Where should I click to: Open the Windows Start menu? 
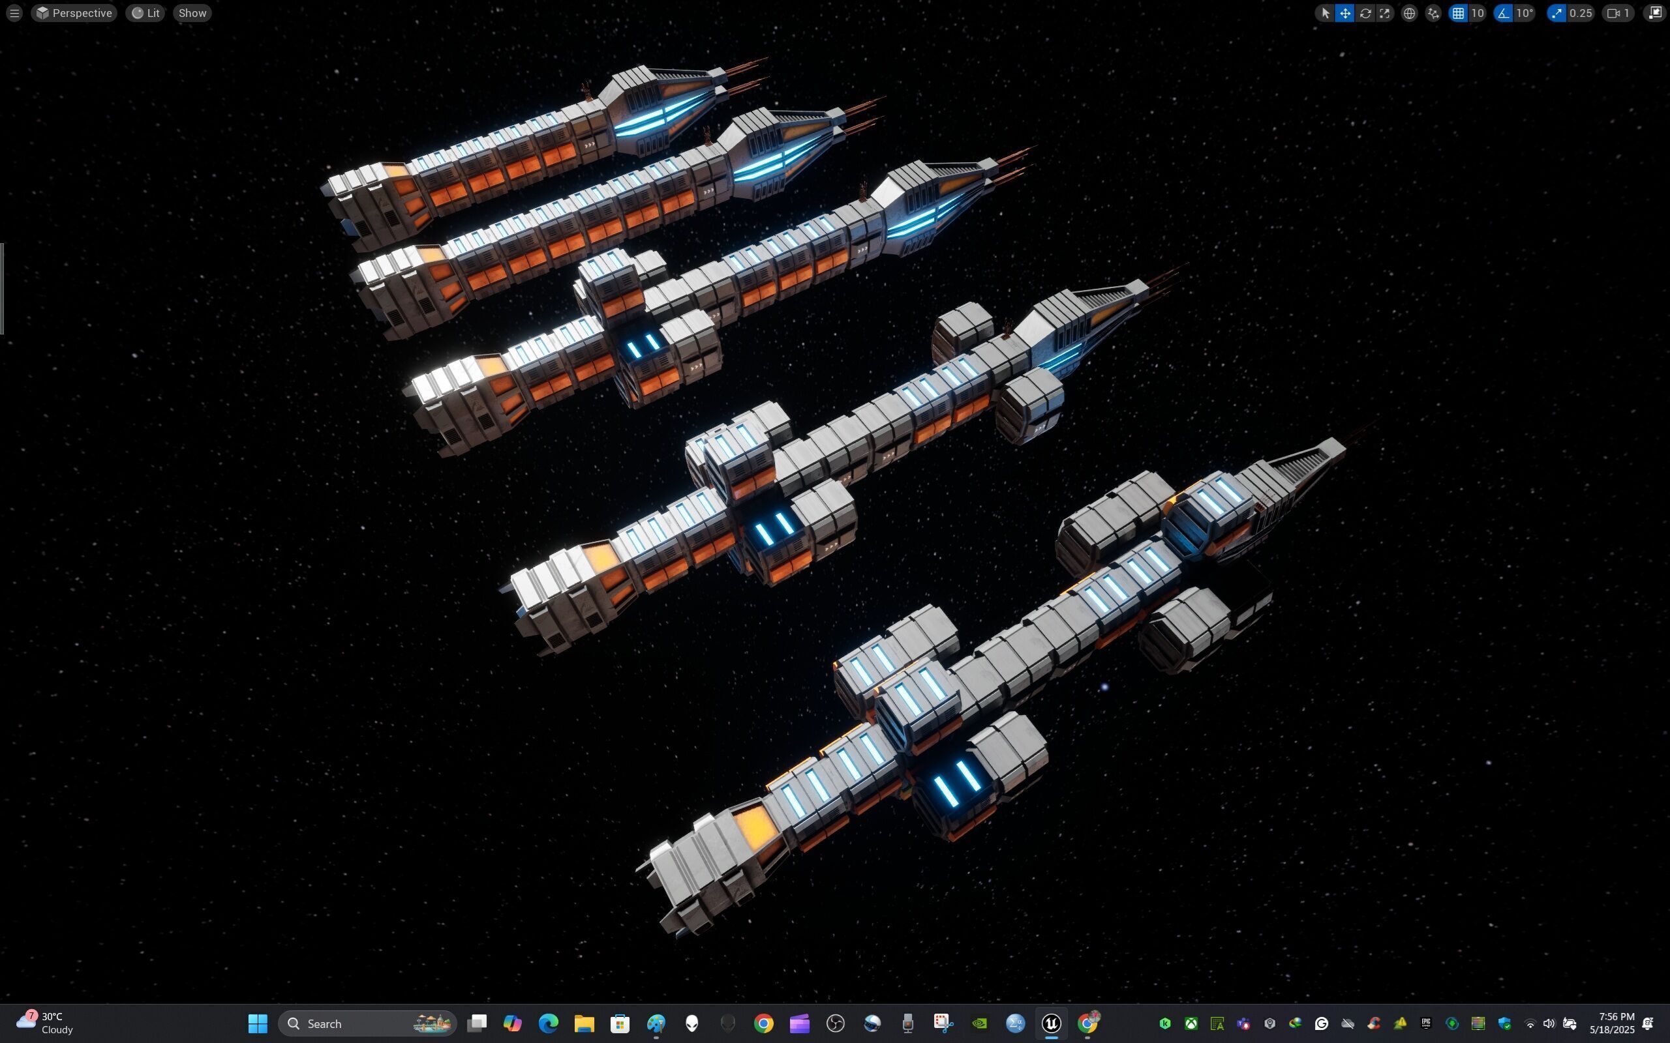258,1023
